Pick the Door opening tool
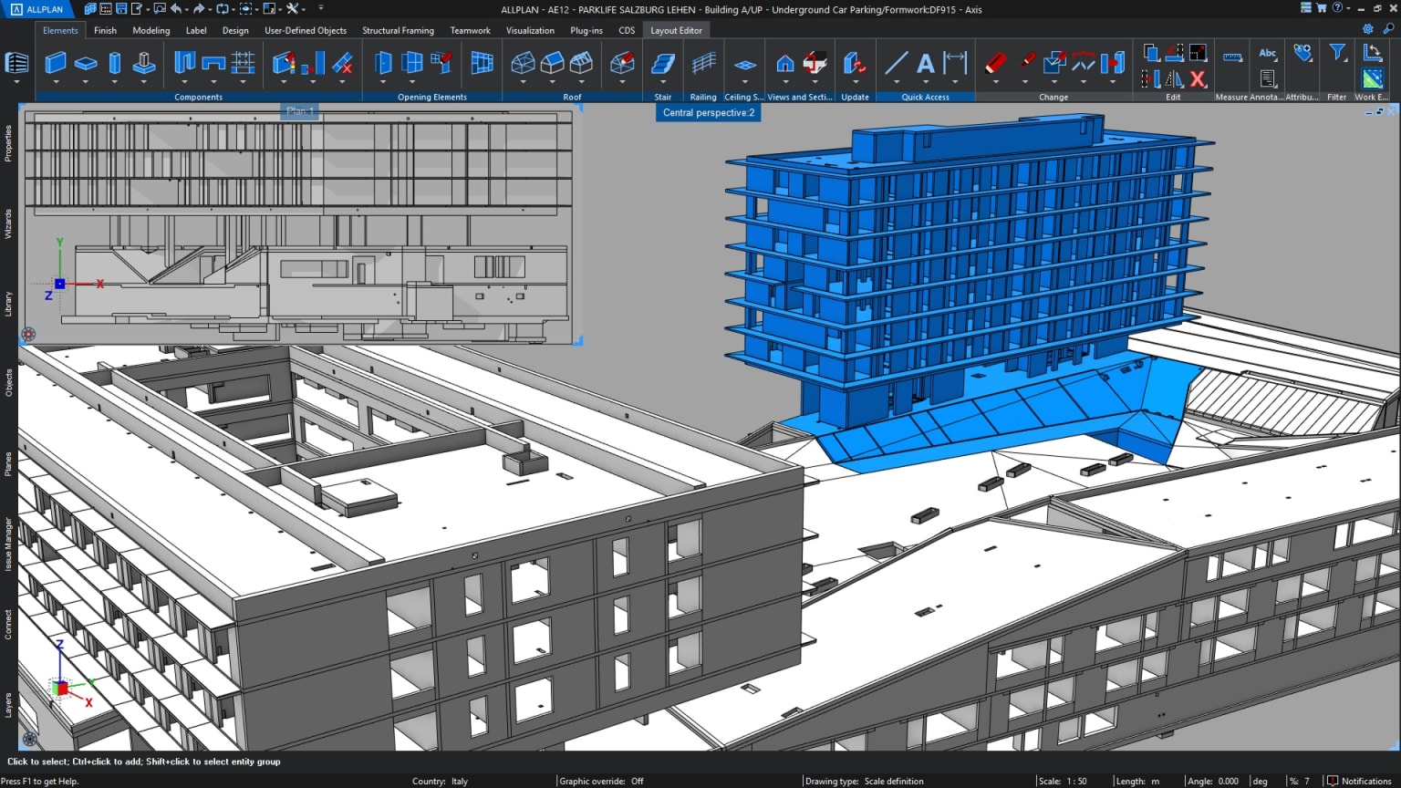Viewport: 1401px width, 788px height. click(383, 63)
